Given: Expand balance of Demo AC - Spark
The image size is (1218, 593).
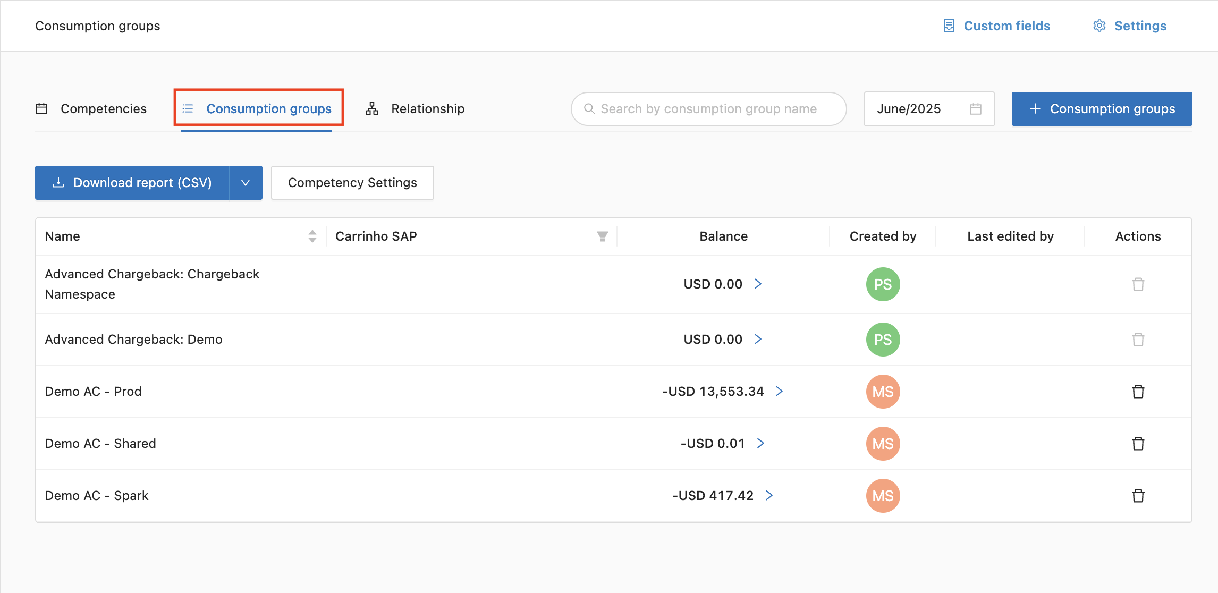Looking at the screenshot, I should tap(769, 496).
